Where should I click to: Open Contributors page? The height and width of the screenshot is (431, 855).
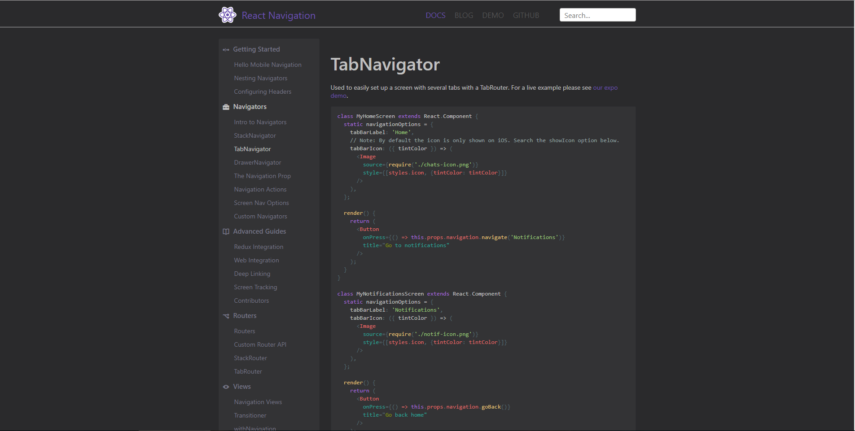[251, 300]
